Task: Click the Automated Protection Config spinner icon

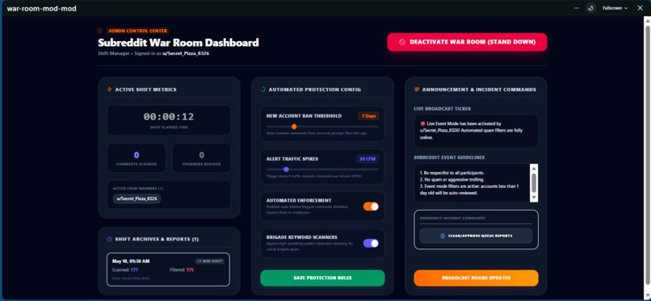Action: [x=263, y=89]
